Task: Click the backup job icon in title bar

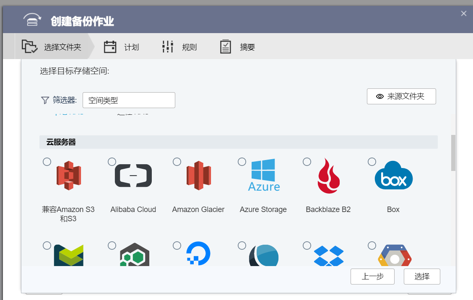Action: pos(32,20)
